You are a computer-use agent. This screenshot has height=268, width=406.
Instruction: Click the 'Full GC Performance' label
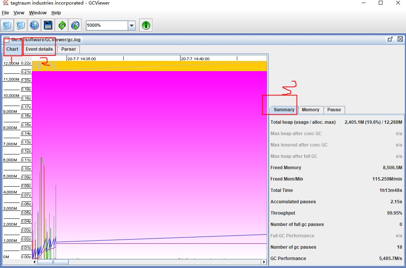pyautogui.click(x=292, y=236)
